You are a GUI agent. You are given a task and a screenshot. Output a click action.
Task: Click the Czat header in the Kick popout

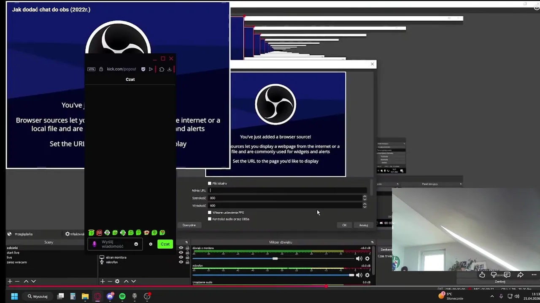[130, 79]
